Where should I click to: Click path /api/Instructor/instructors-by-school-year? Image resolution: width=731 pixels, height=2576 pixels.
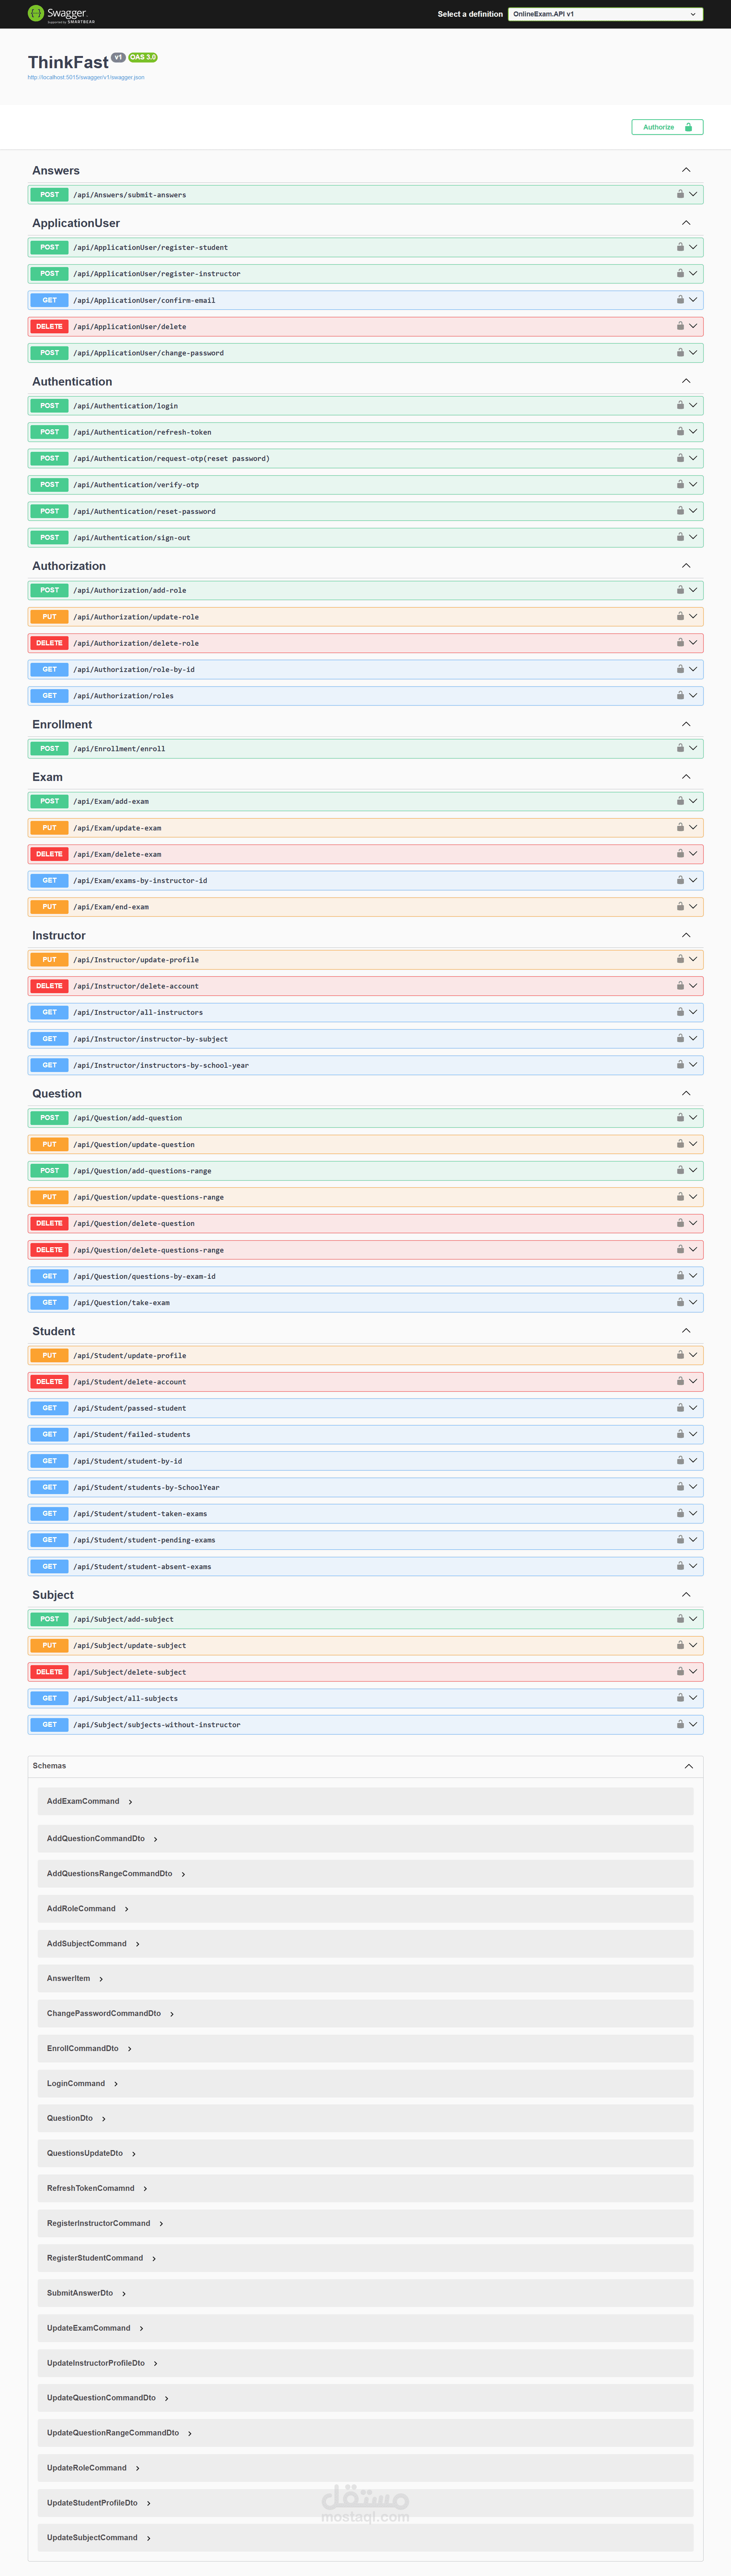tap(161, 1065)
